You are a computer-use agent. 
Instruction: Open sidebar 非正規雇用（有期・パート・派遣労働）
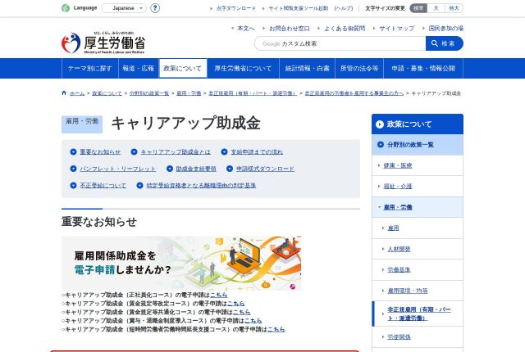coord(419,314)
